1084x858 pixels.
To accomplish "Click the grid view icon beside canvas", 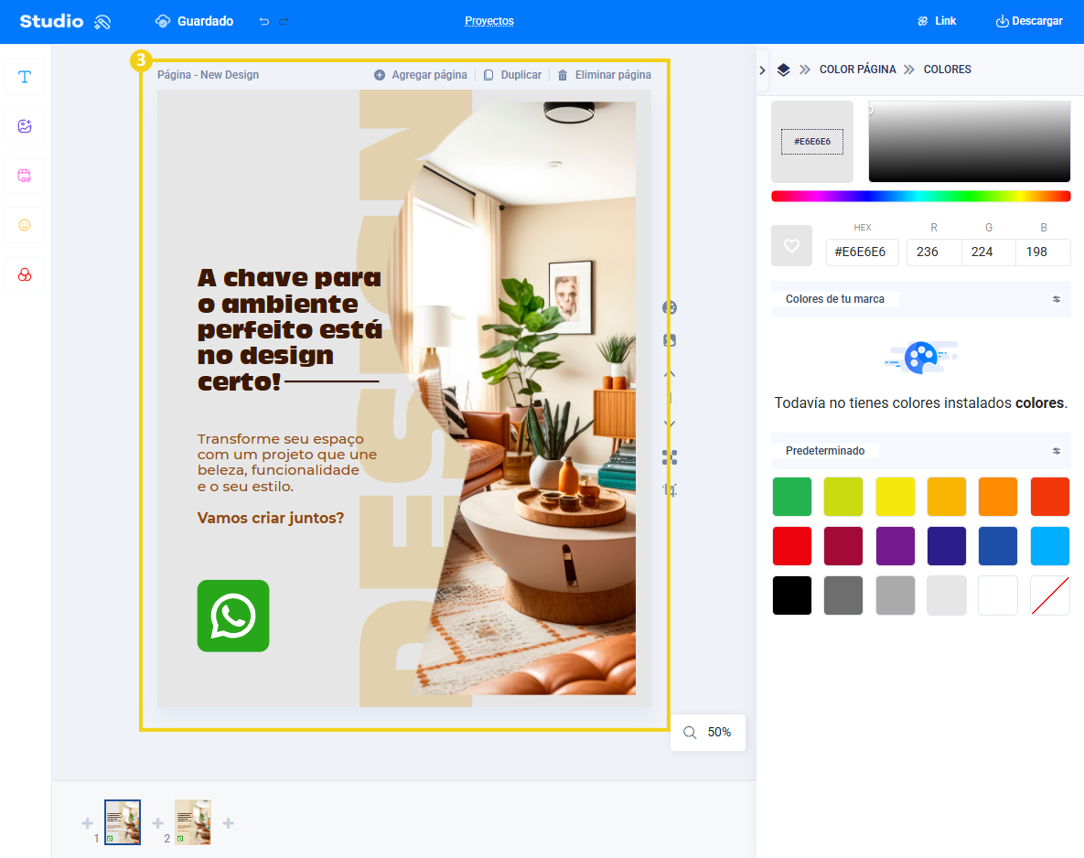I will click(x=670, y=457).
